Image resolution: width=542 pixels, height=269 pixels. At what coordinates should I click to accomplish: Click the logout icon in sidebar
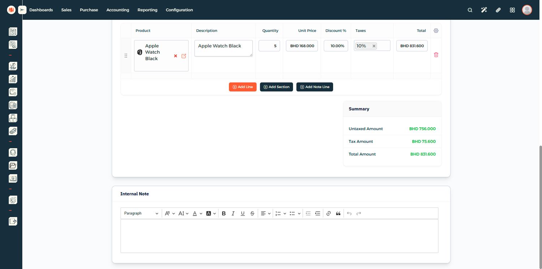coord(13,221)
